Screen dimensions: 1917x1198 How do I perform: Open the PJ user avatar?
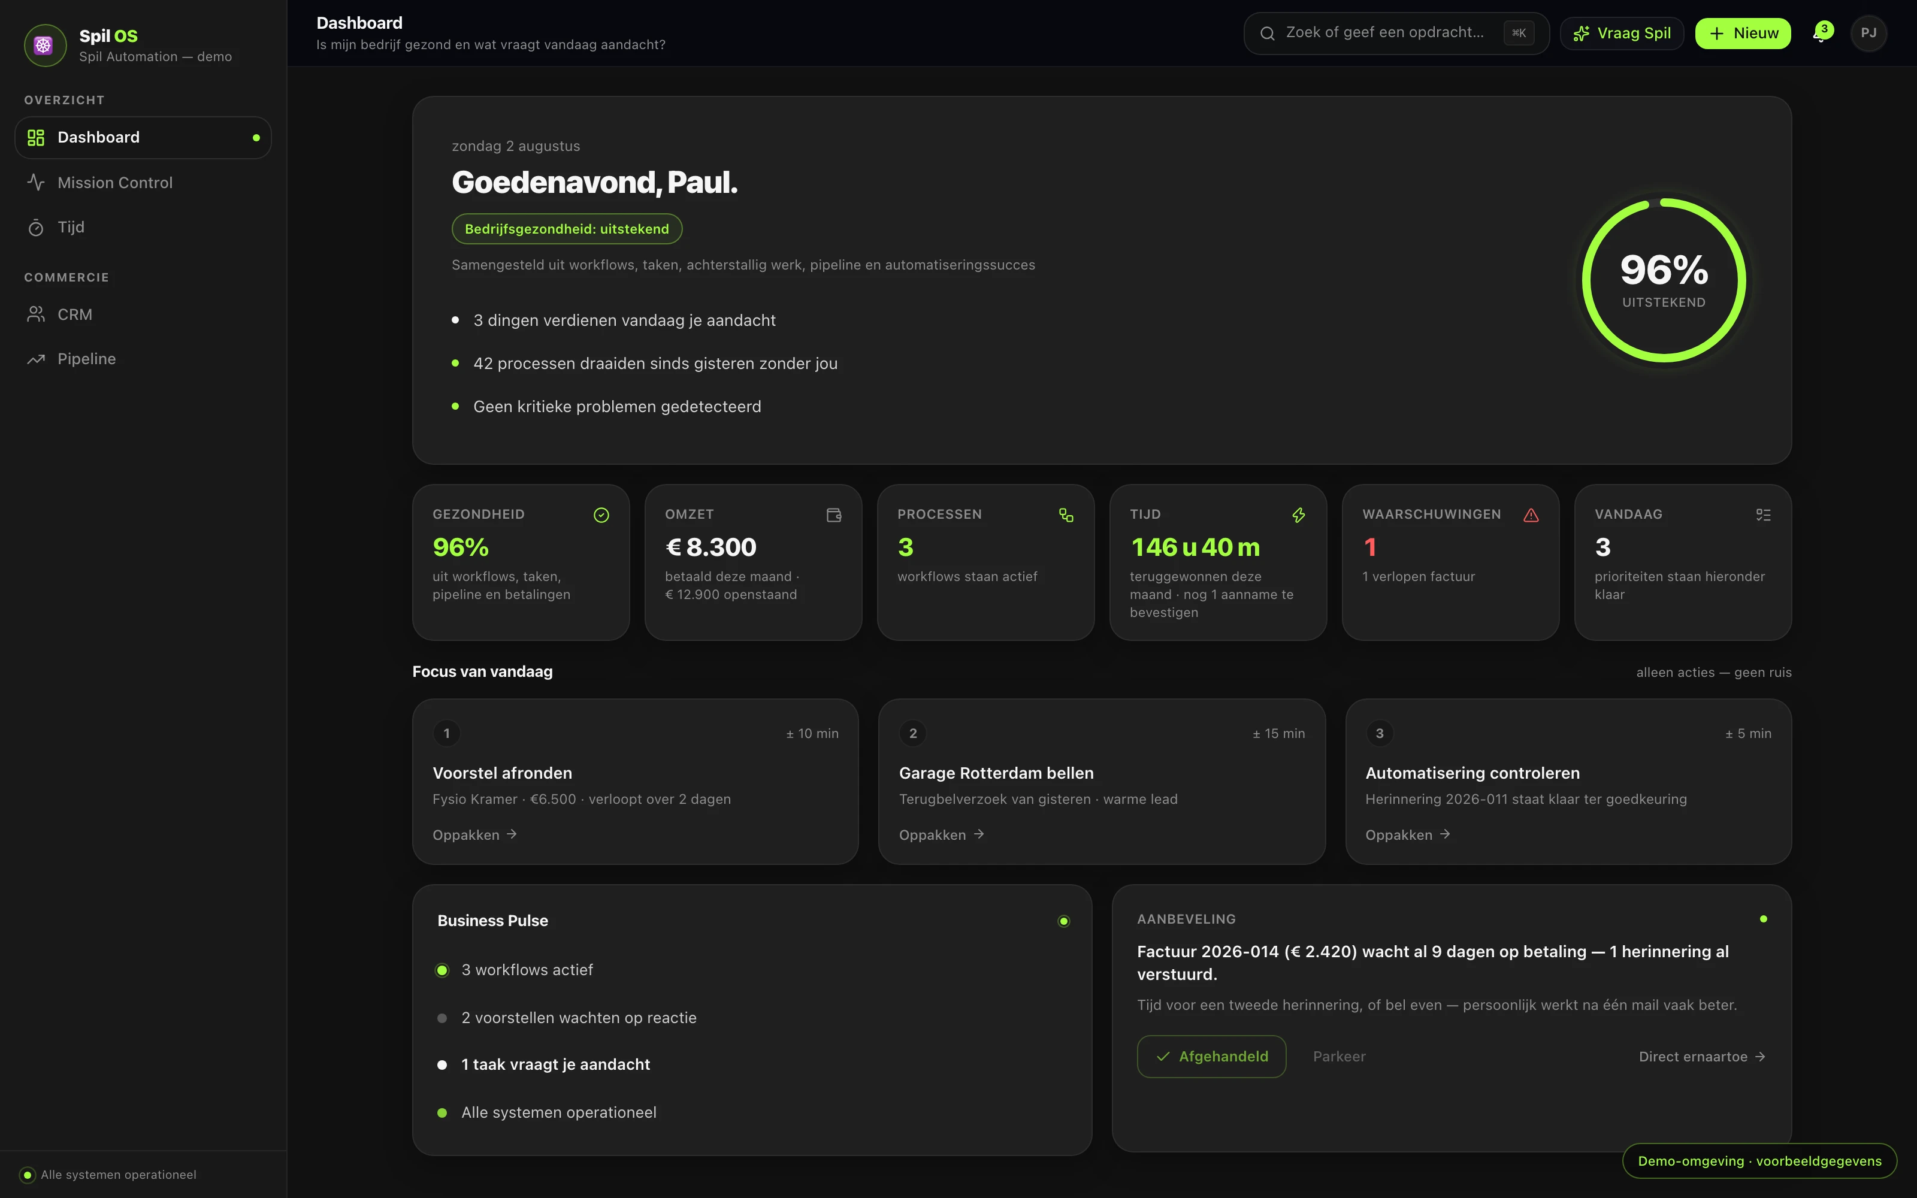[1868, 34]
